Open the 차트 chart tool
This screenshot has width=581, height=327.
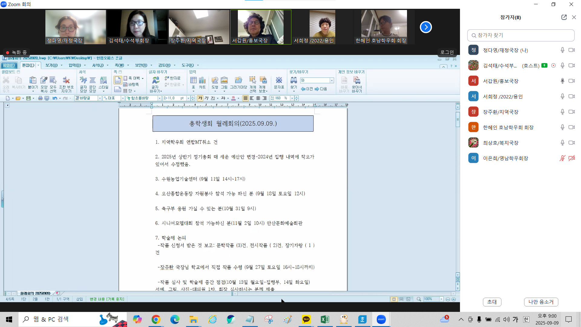202,81
